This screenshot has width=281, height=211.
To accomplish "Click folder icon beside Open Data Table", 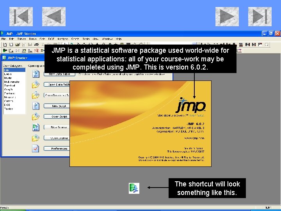I will pos(36,84).
